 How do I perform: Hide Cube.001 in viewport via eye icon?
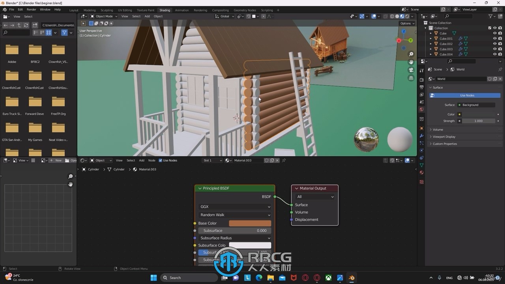[x=495, y=39]
